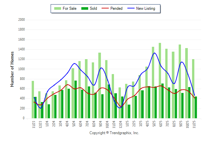Hide the New Listing series via legend label
The height and width of the screenshot is (141, 211).
pyautogui.click(x=146, y=8)
